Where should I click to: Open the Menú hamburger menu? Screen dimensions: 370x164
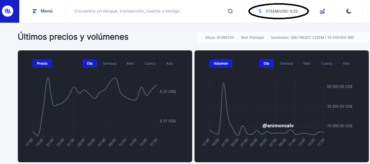click(x=43, y=11)
